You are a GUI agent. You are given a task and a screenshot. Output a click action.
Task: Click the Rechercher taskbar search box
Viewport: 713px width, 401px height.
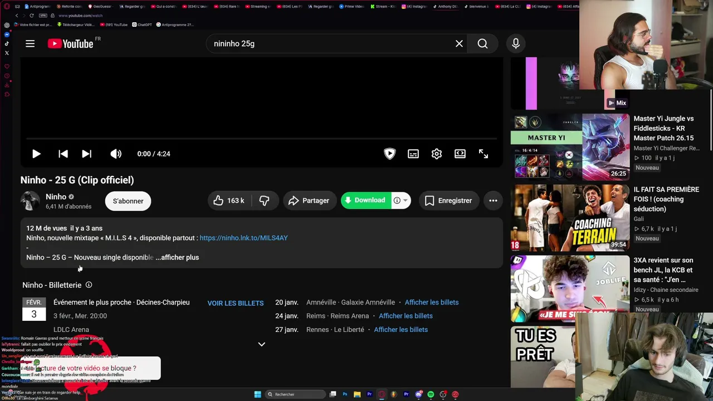[x=295, y=394]
